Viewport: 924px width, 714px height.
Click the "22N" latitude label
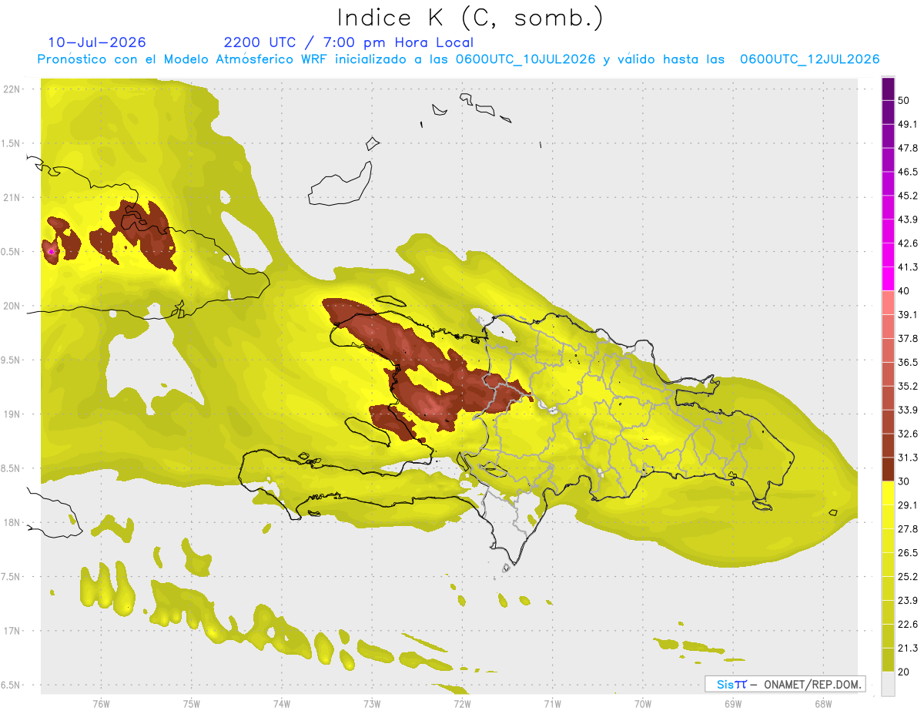(x=12, y=89)
